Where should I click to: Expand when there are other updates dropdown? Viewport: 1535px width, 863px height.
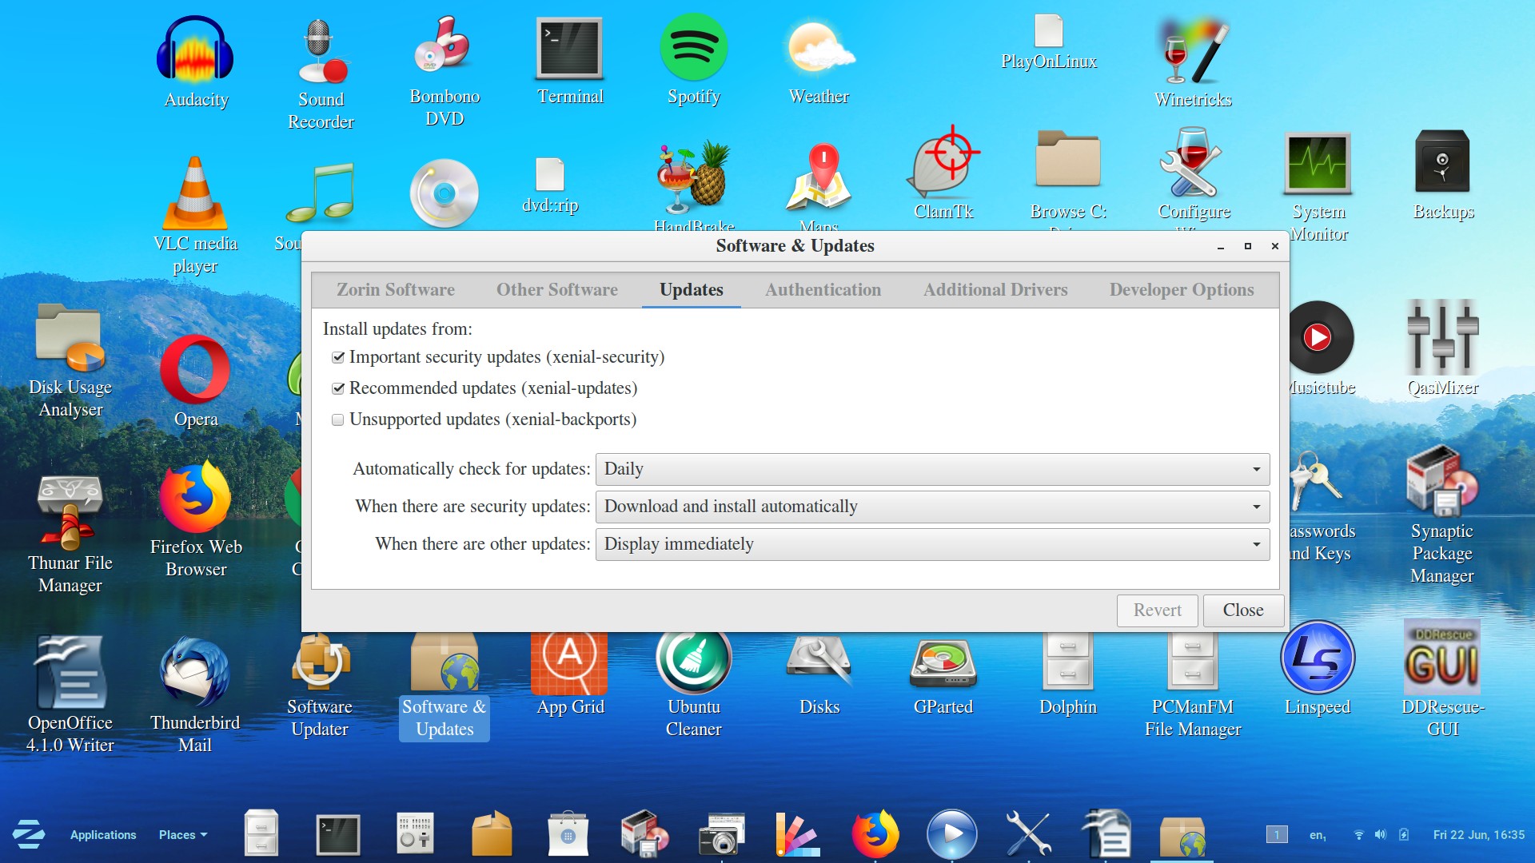1256,543
